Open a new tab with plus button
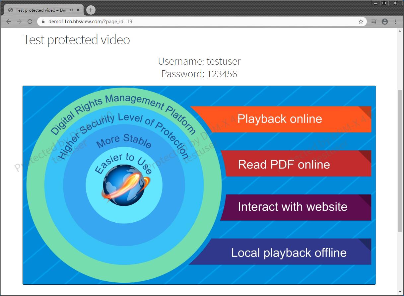404x296 pixels. (x=91, y=10)
